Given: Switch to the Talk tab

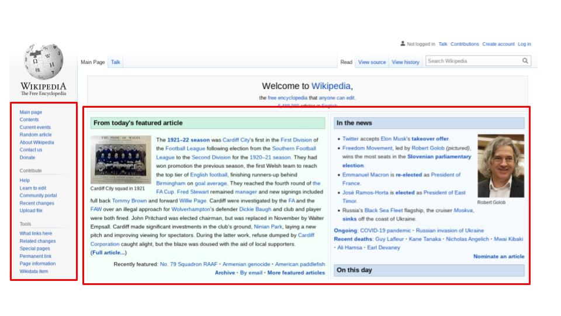Looking at the screenshot, I should pyautogui.click(x=115, y=62).
